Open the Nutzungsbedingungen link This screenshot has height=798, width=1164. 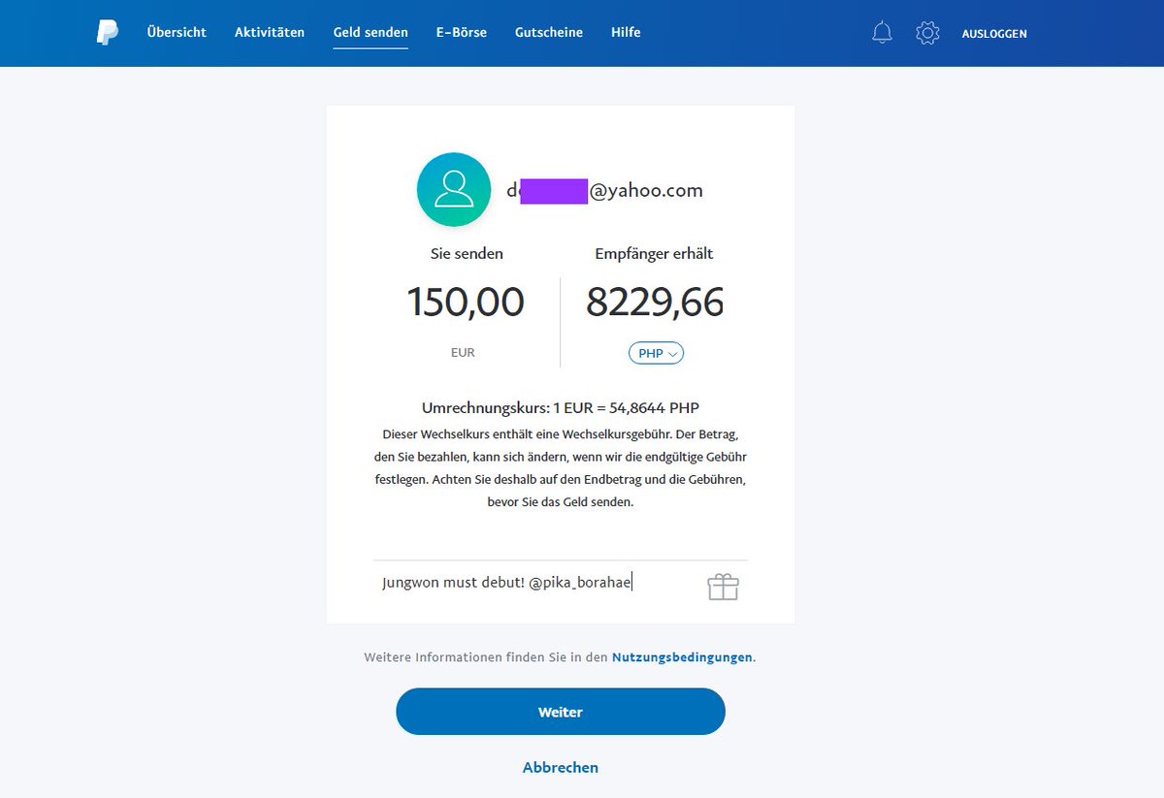point(682,656)
